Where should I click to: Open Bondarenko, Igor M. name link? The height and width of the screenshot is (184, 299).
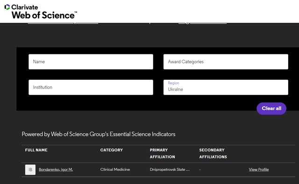(x=56, y=170)
